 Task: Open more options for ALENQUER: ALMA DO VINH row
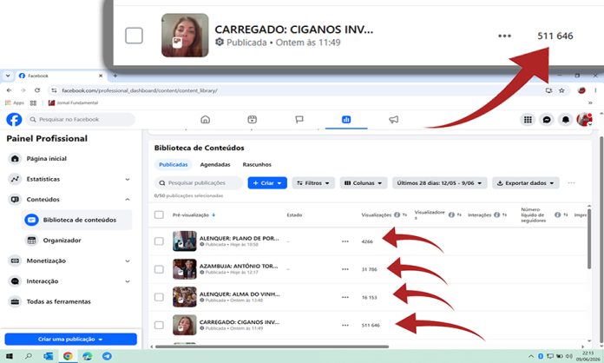tap(345, 297)
